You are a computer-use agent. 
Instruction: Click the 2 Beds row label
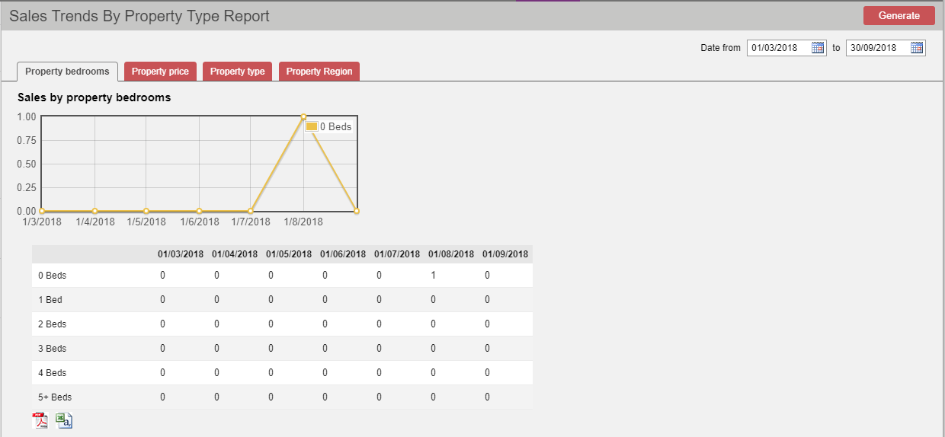point(53,324)
